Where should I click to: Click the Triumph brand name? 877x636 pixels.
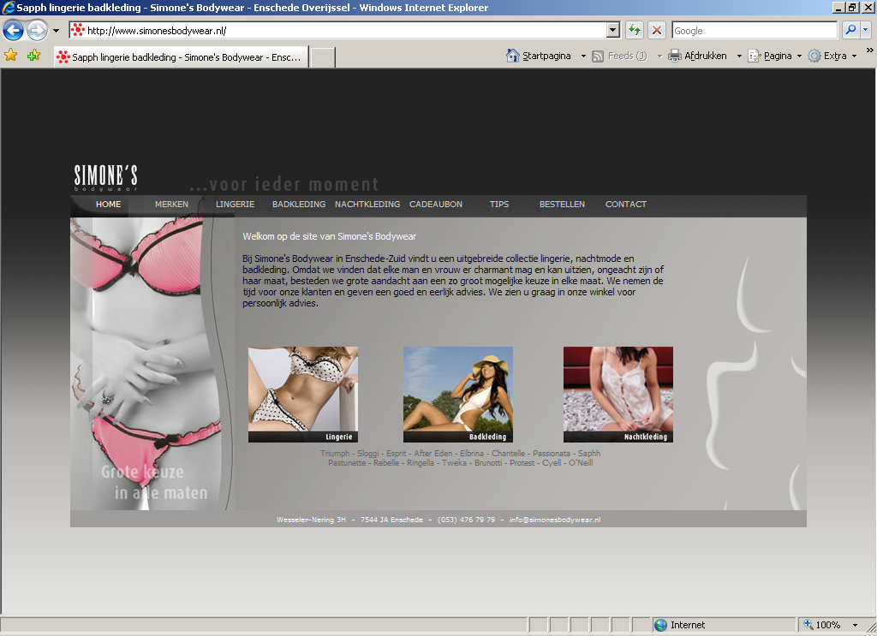(335, 454)
